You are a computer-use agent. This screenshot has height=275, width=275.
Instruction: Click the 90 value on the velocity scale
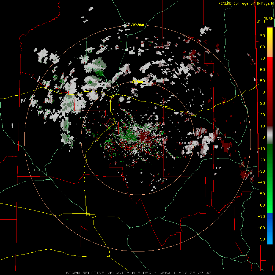pos(262,36)
